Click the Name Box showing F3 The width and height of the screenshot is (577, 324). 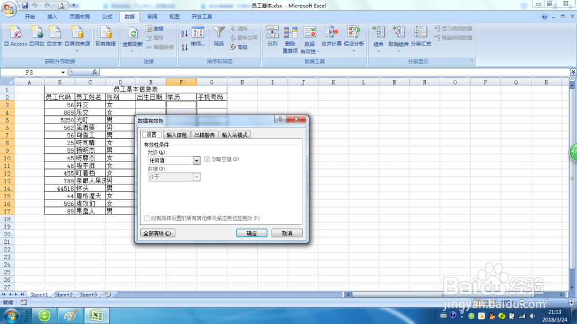[x=30, y=73]
